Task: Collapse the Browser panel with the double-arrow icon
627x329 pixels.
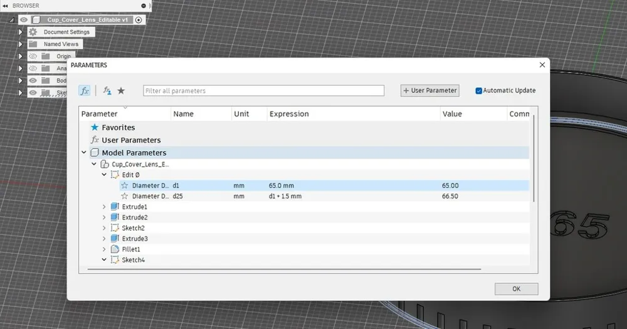Action: [x=5, y=6]
